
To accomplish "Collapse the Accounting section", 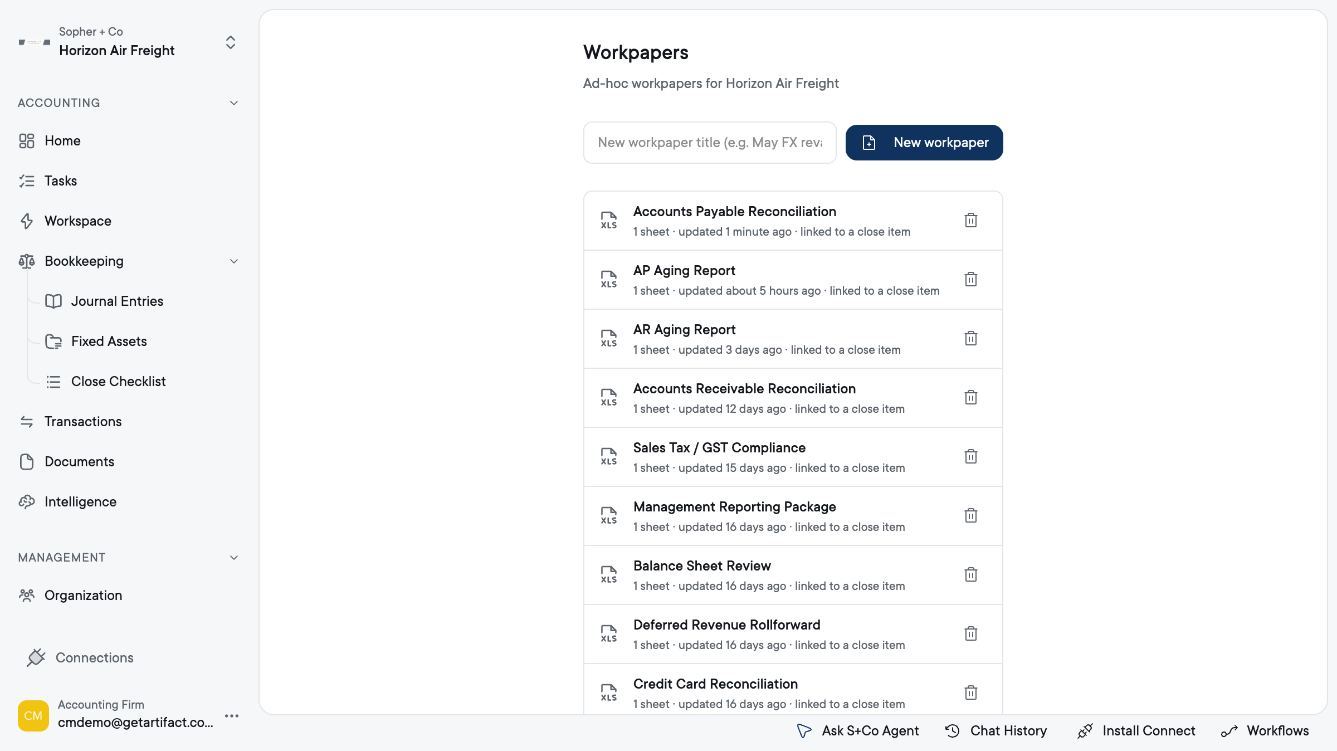I will (234, 103).
